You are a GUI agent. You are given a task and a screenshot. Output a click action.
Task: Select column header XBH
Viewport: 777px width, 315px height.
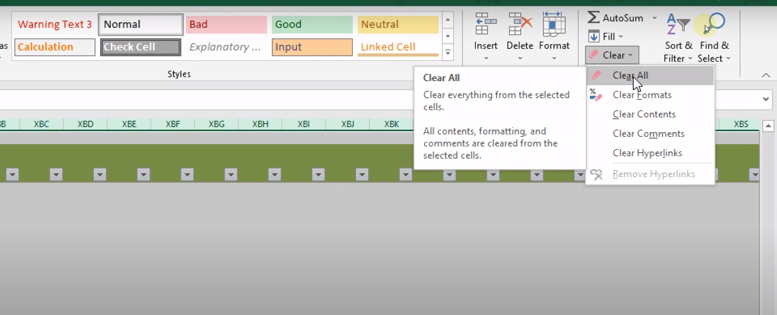pos(261,124)
